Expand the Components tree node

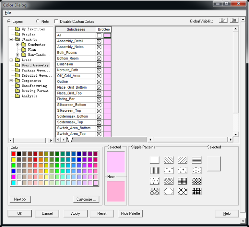click(x=11, y=81)
